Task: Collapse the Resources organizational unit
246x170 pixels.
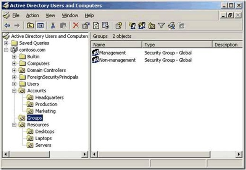Action: point(14,125)
